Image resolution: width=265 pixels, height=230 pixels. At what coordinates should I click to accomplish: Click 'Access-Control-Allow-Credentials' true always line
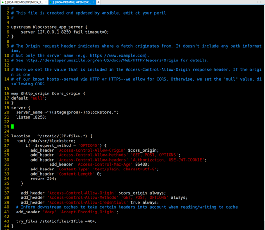[x=90, y=202]
